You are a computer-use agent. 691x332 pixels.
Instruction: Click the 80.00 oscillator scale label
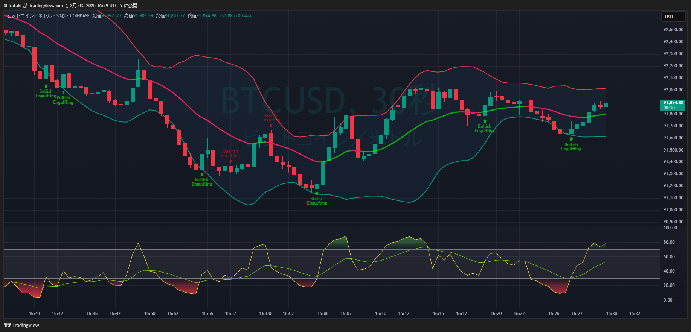coord(669,242)
